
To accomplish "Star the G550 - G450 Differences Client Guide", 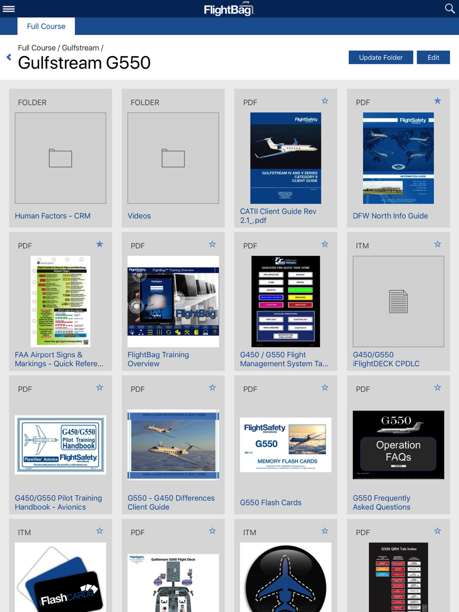I will [x=212, y=388].
